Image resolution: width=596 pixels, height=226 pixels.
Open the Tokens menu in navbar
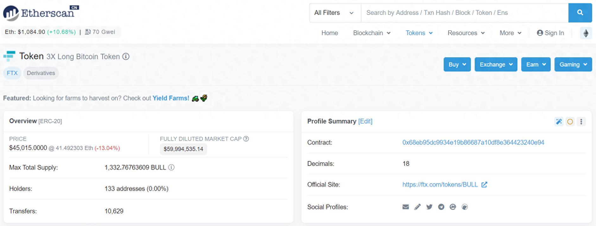coord(419,33)
